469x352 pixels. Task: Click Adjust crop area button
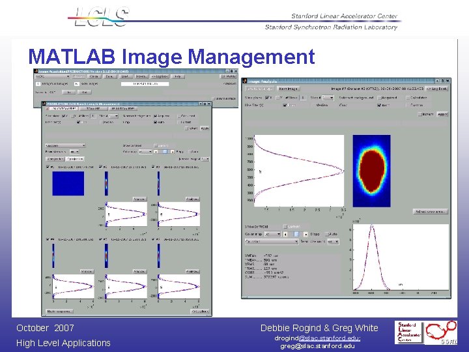tap(430, 211)
